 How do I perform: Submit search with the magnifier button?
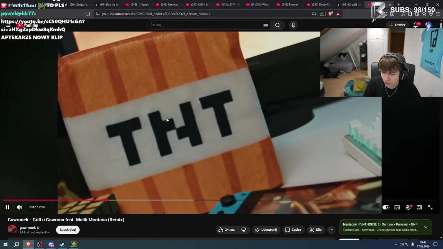(x=278, y=25)
